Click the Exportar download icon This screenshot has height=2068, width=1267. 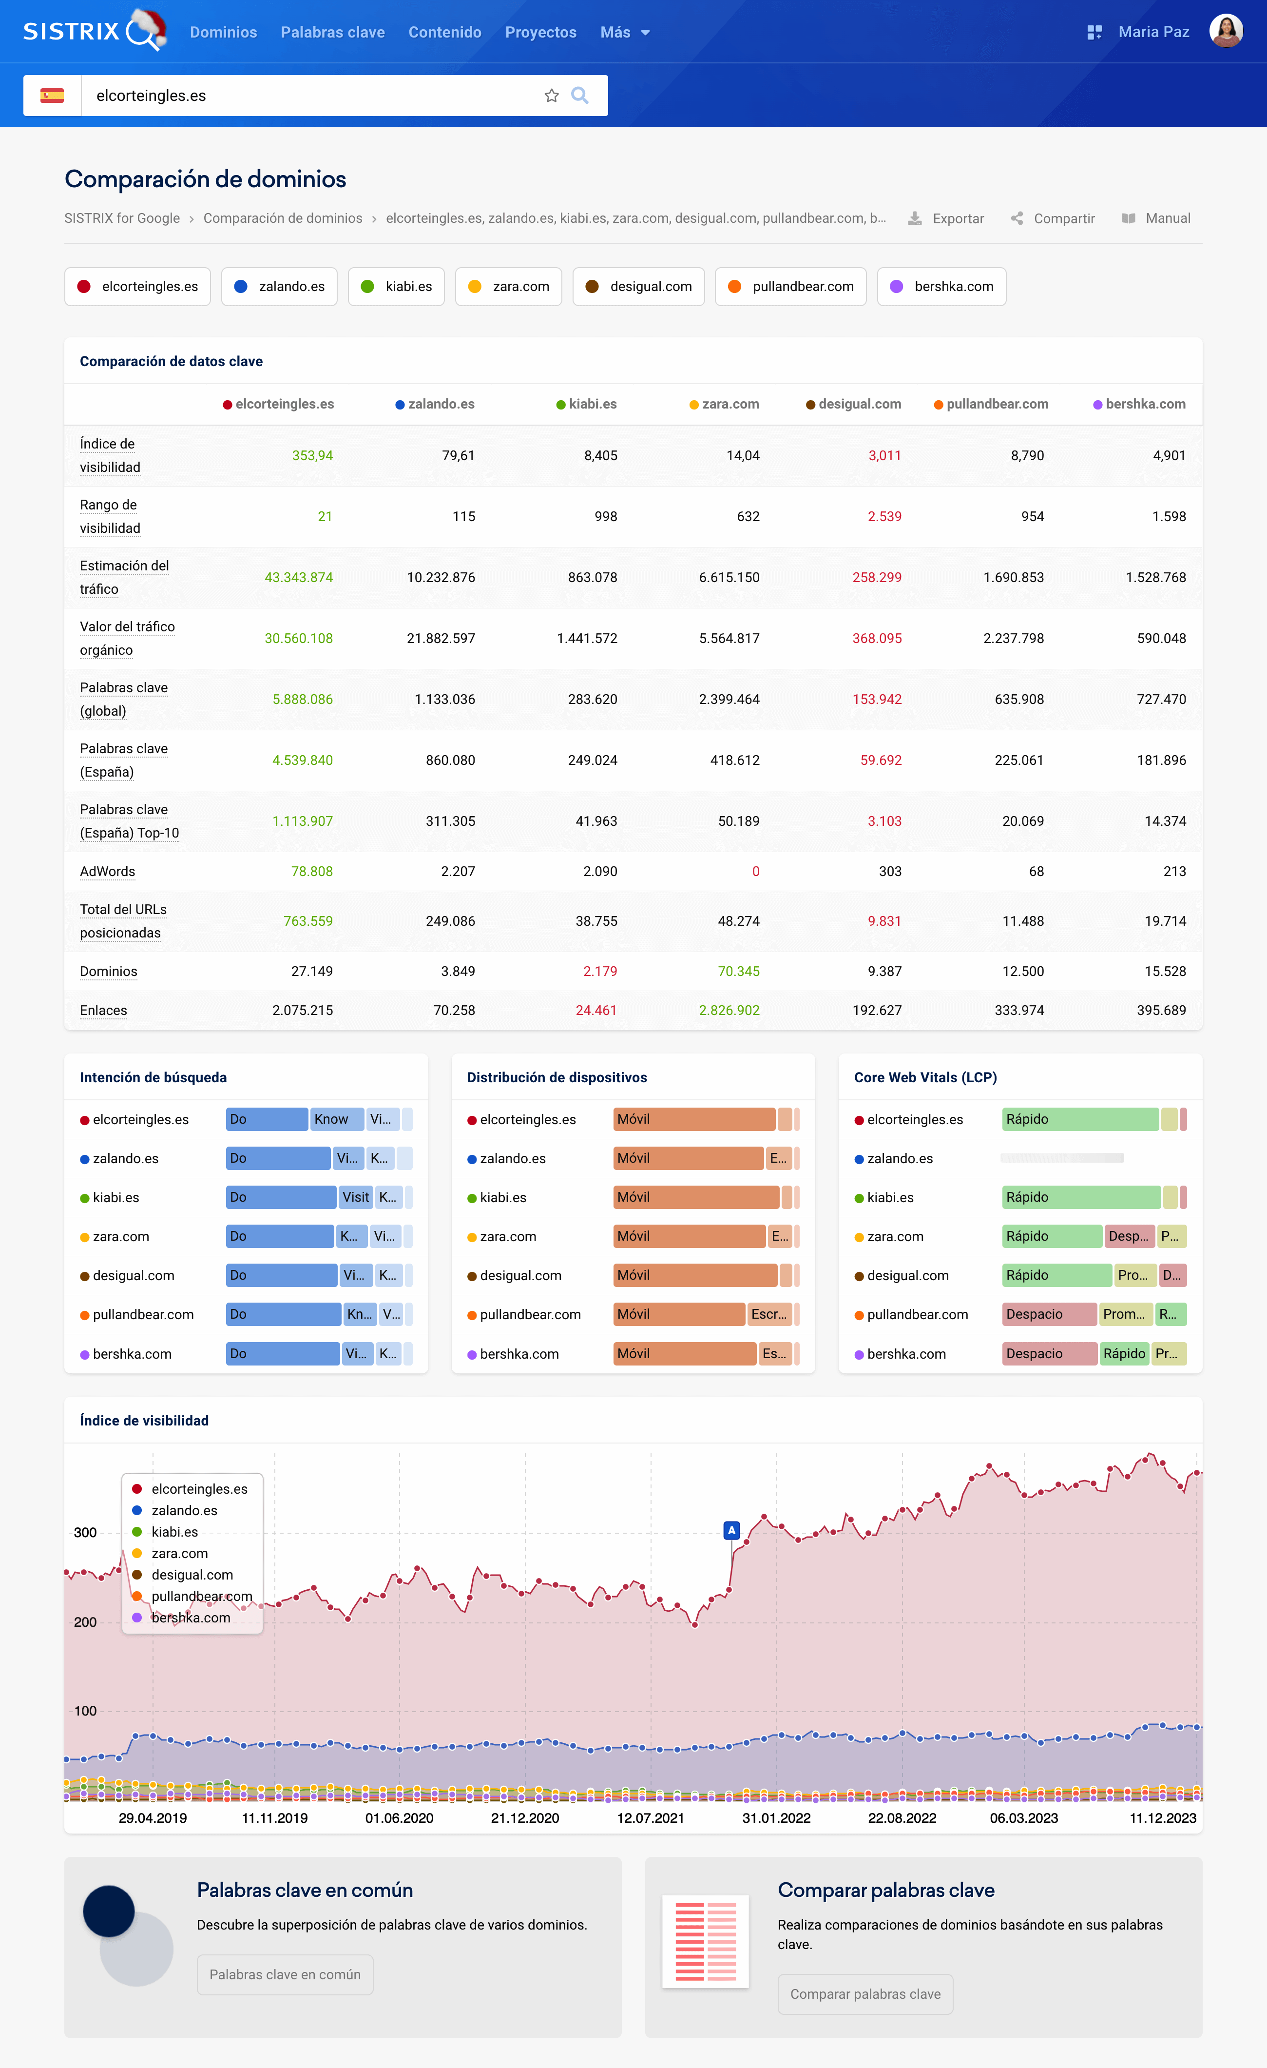915,218
